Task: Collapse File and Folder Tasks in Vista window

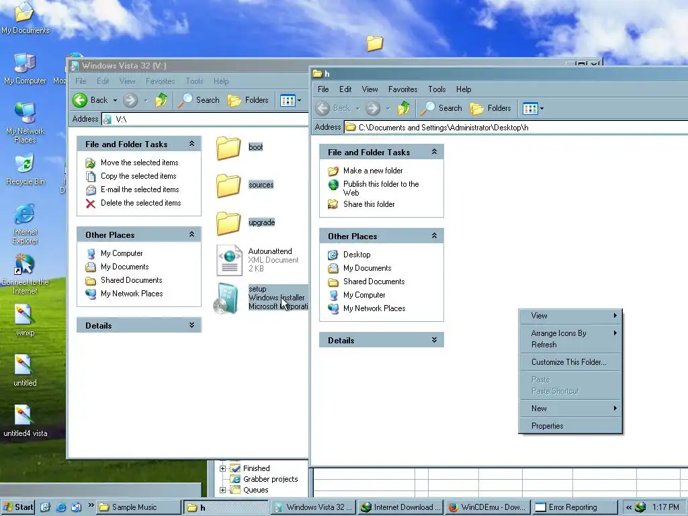Action: [191, 144]
